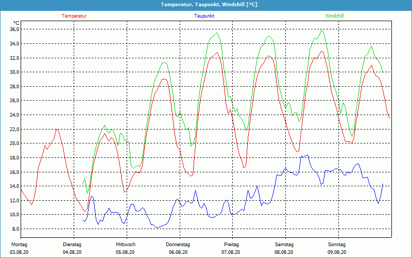
Task: Click the date 03.08.20
Action: [19, 252]
